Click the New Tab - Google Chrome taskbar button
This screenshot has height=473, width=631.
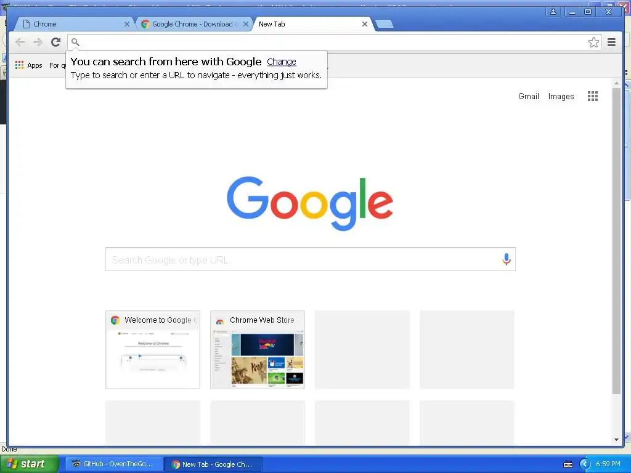(x=214, y=464)
